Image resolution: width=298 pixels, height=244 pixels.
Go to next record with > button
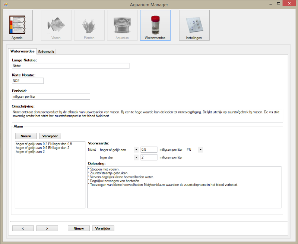pos(47,228)
